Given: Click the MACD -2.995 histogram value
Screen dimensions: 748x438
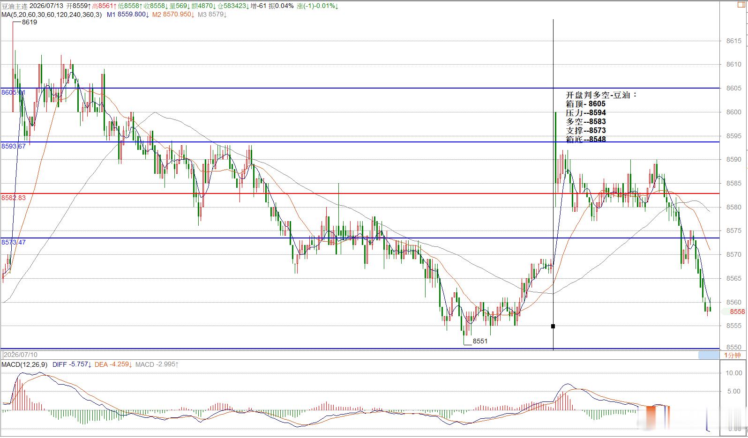Looking at the screenshot, I should pyautogui.click(x=157, y=364).
